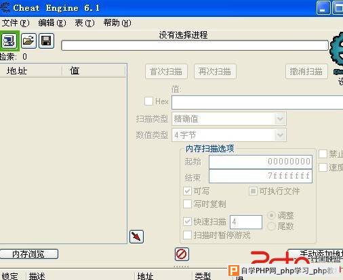This screenshot has height=280, width=343.
Task: Click the red prohibited circle icon
Action: (x=182, y=254)
